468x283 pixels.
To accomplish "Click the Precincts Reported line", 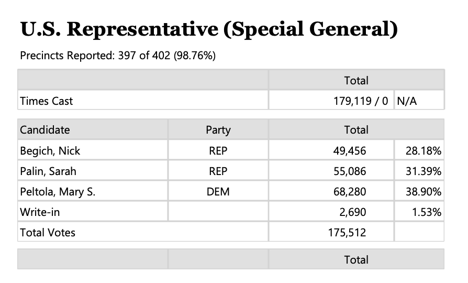I will click(117, 56).
